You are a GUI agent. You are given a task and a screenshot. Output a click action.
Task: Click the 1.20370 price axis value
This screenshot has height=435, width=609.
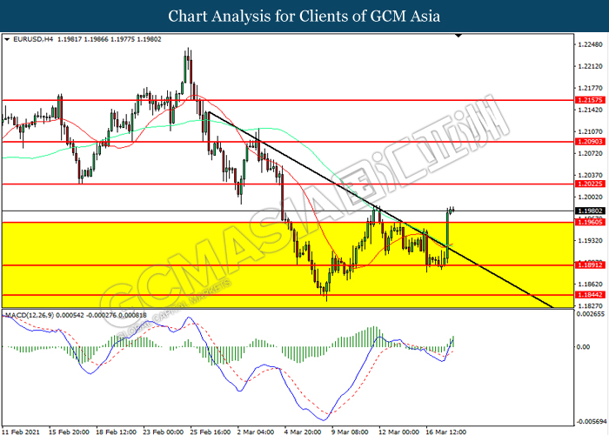click(591, 175)
